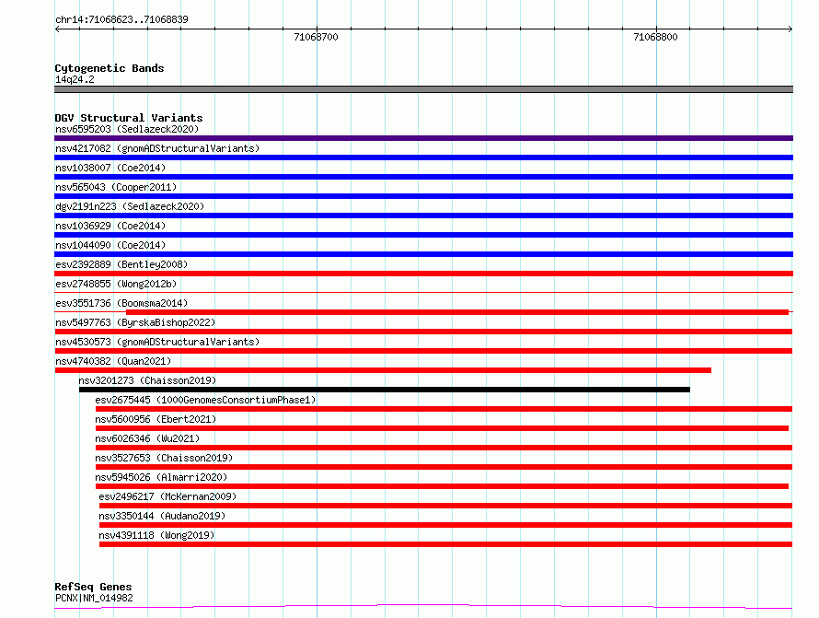This screenshot has height=618, width=819.
Task: Click the blue bar of nsv4217082
Action: (x=423, y=157)
